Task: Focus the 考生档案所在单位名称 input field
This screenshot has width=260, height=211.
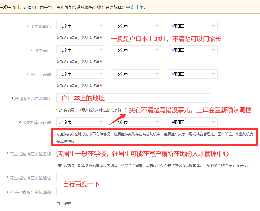Action: (x=133, y=154)
